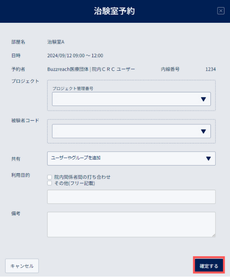Click the 被験者コード dropdown arrow
This screenshot has width=230, height=277.
tap(203, 131)
